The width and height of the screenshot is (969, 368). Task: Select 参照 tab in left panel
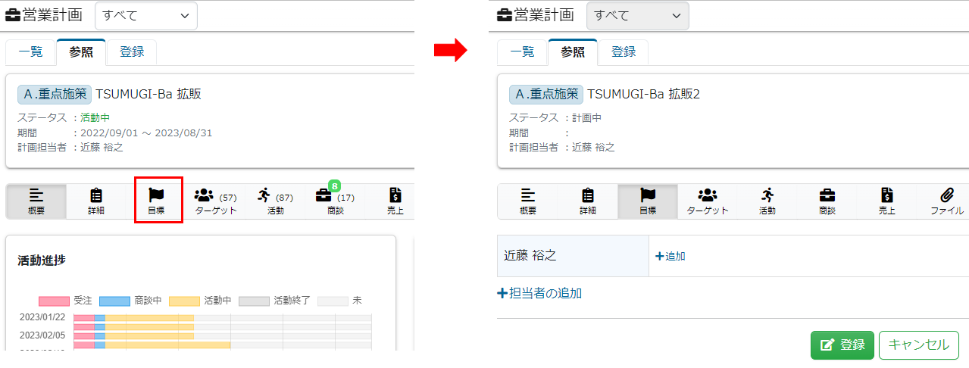click(x=81, y=52)
